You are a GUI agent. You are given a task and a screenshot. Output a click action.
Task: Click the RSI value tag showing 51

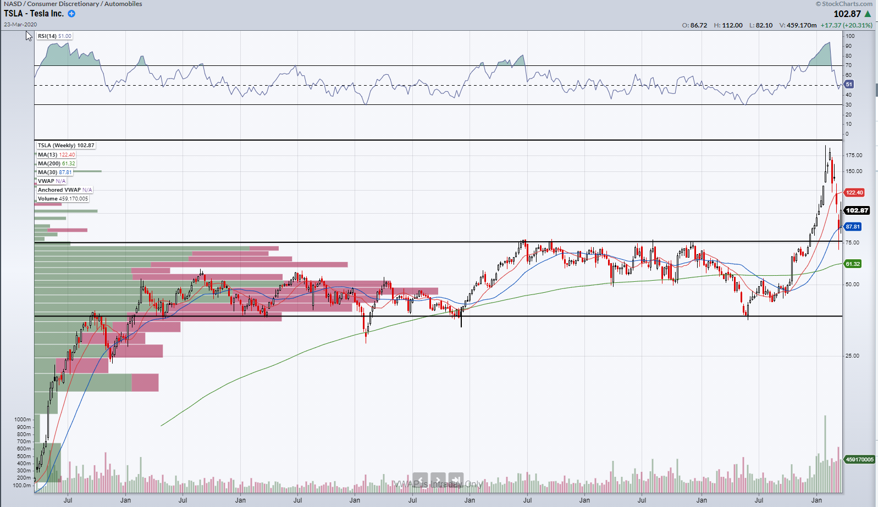click(849, 84)
